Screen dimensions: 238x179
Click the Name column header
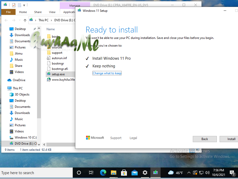tap(51, 29)
